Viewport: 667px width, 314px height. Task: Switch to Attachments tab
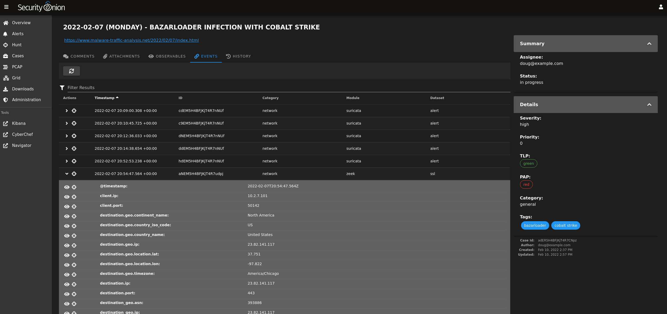click(121, 56)
